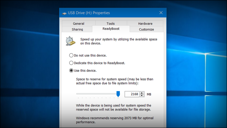The image size is (227, 128).
Task: Open the Hardware tab
Action: (145, 24)
